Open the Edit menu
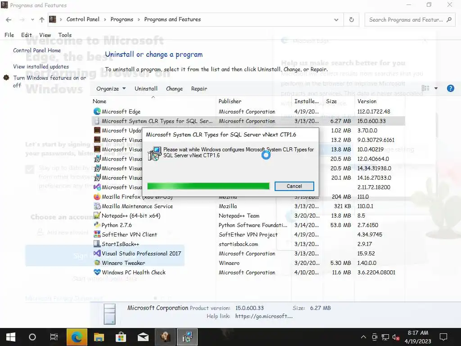Image resolution: width=461 pixels, height=346 pixels. coord(26,35)
